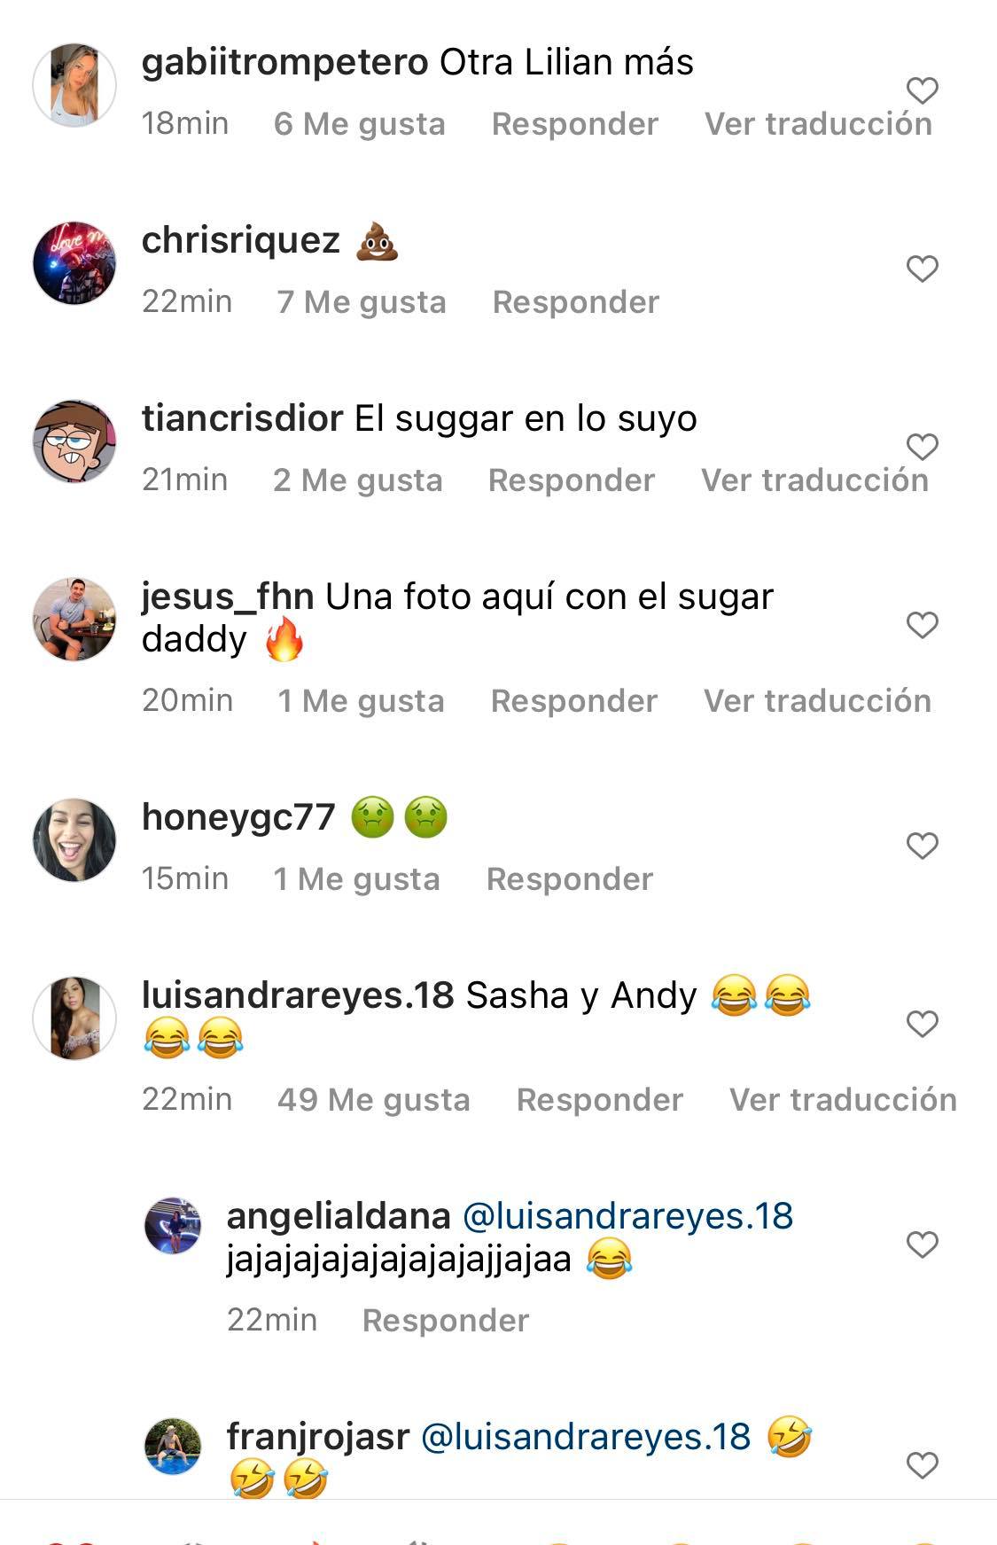Image resolution: width=997 pixels, height=1545 pixels.
Task: Tap Responder under chrisriquez's comment
Action: [576, 302]
